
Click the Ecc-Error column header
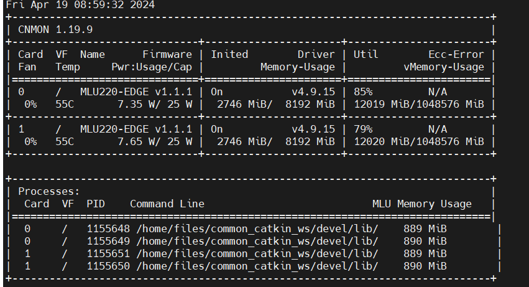pos(456,54)
